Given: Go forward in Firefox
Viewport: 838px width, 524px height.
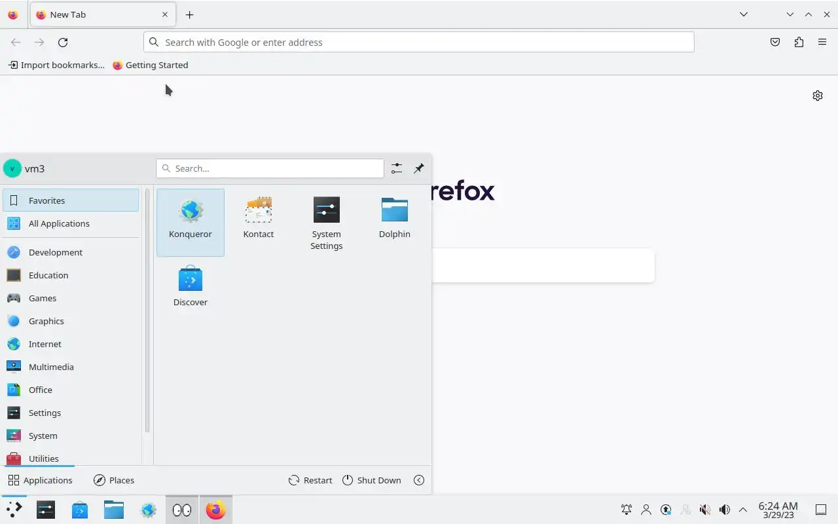Looking at the screenshot, I should (x=39, y=42).
